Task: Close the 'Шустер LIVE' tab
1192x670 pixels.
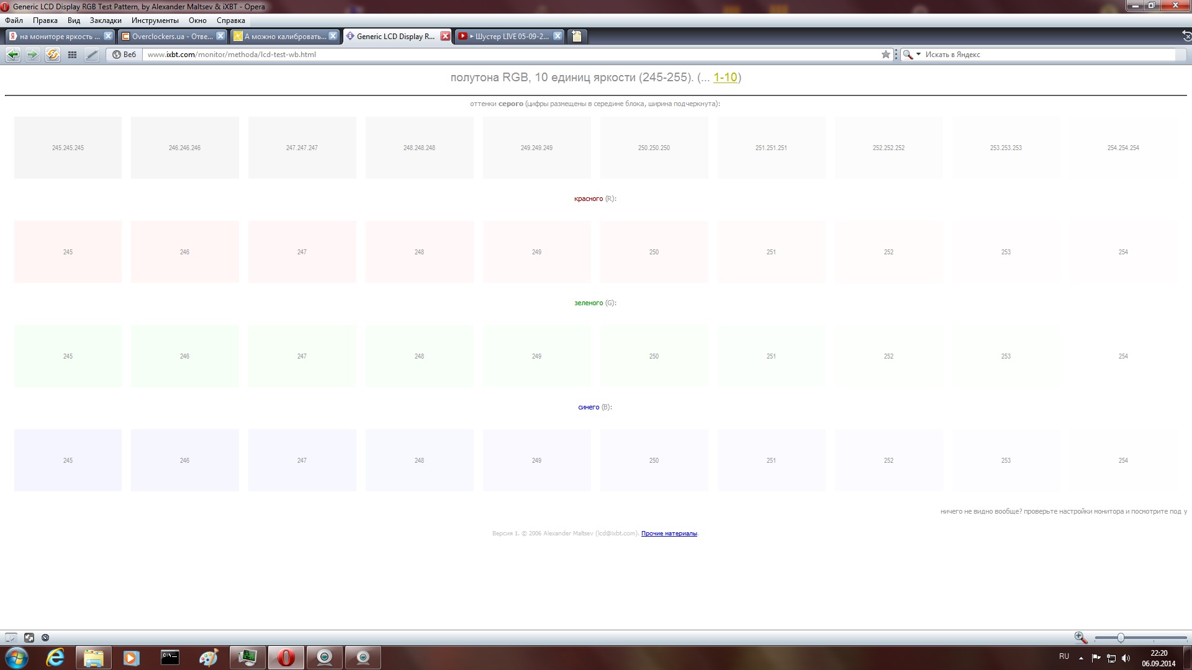Action: coord(558,36)
